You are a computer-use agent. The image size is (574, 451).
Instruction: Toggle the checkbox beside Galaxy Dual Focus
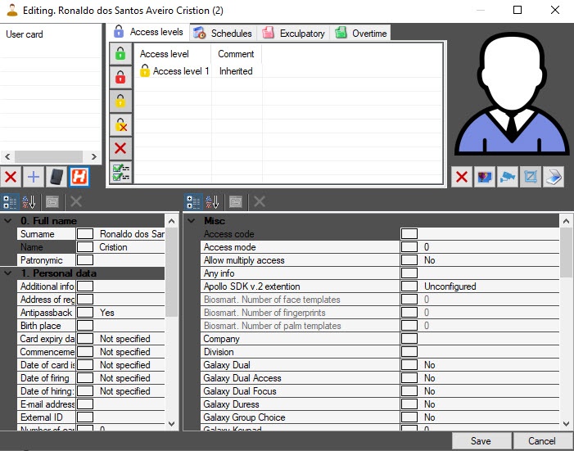click(x=409, y=391)
